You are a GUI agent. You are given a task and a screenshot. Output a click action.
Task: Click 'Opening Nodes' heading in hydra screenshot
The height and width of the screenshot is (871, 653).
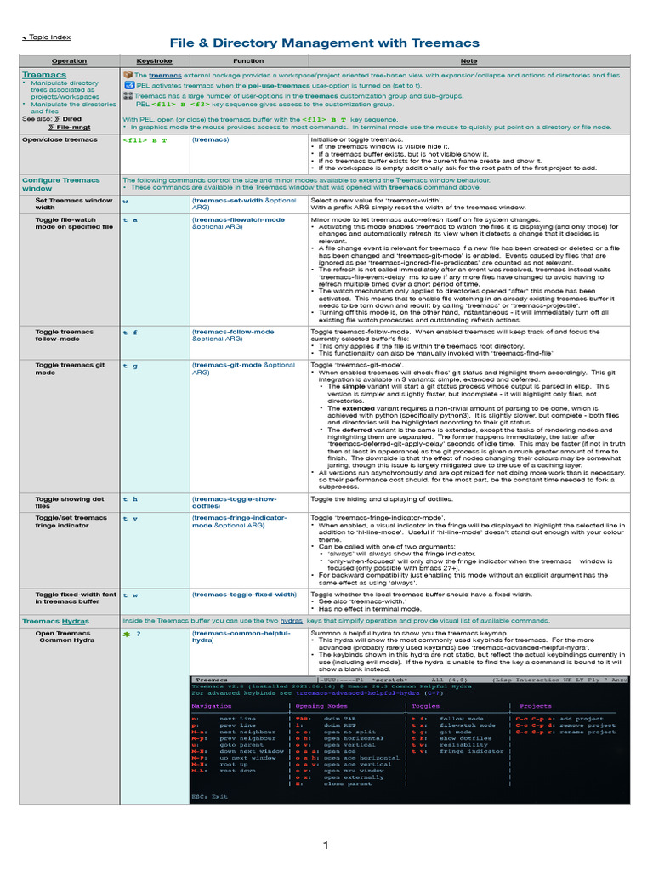[321, 706]
